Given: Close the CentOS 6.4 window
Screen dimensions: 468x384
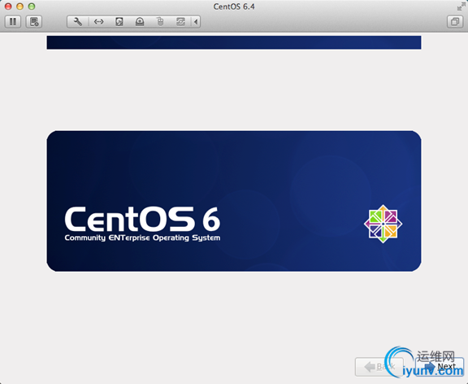Looking at the screenshot, I should tap(8, 7).
